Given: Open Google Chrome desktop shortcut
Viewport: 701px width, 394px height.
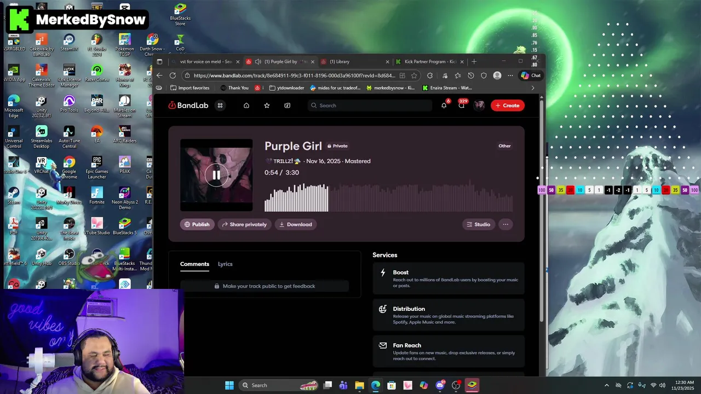Looking at the screenshot, I should click(69, 168).
